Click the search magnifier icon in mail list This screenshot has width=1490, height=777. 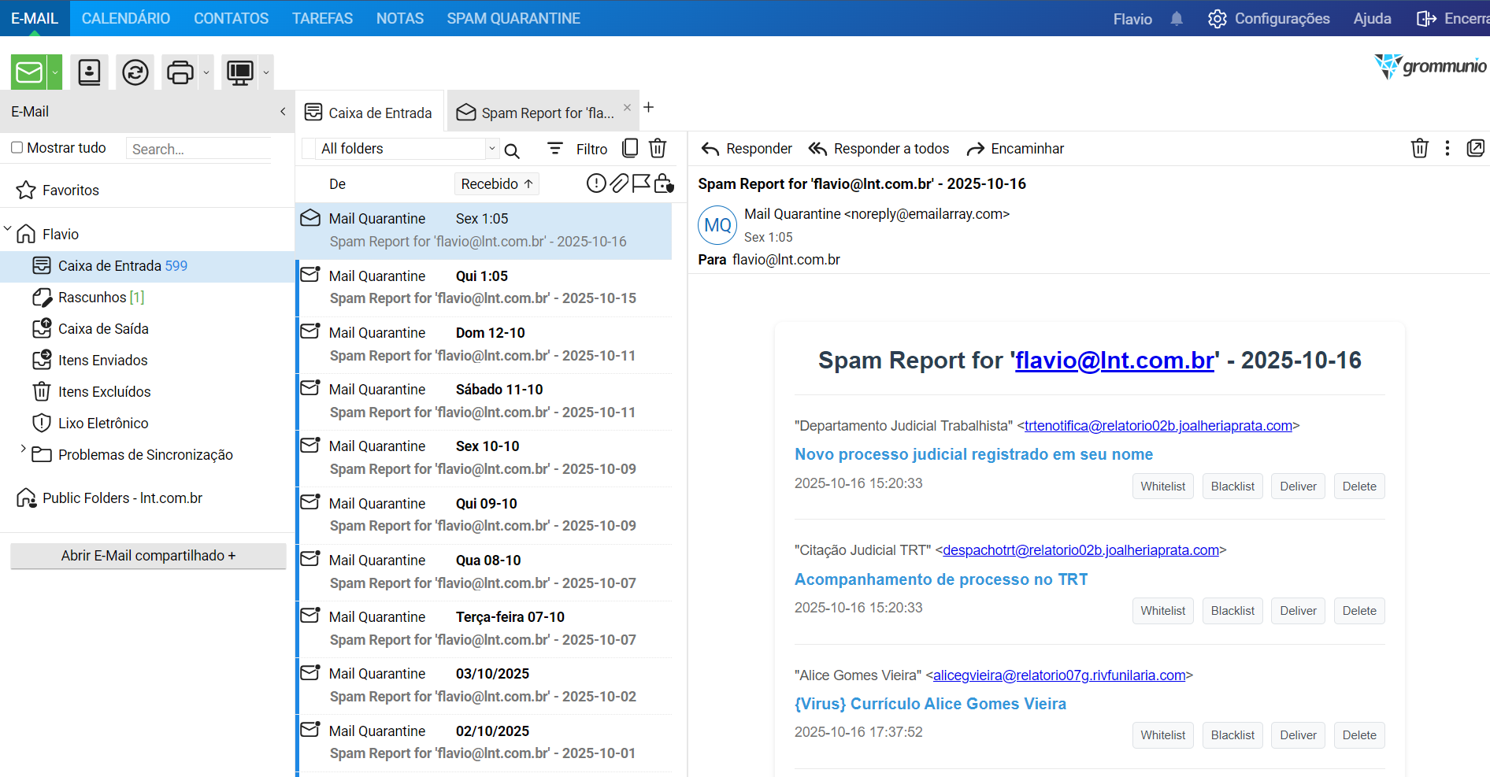click(x=512, y=150)
